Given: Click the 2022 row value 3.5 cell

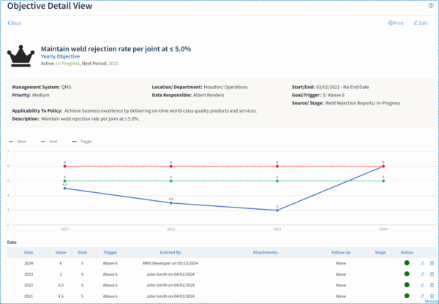Looking at the screenshot, I should pyautogui.click(x=61, y=285).
